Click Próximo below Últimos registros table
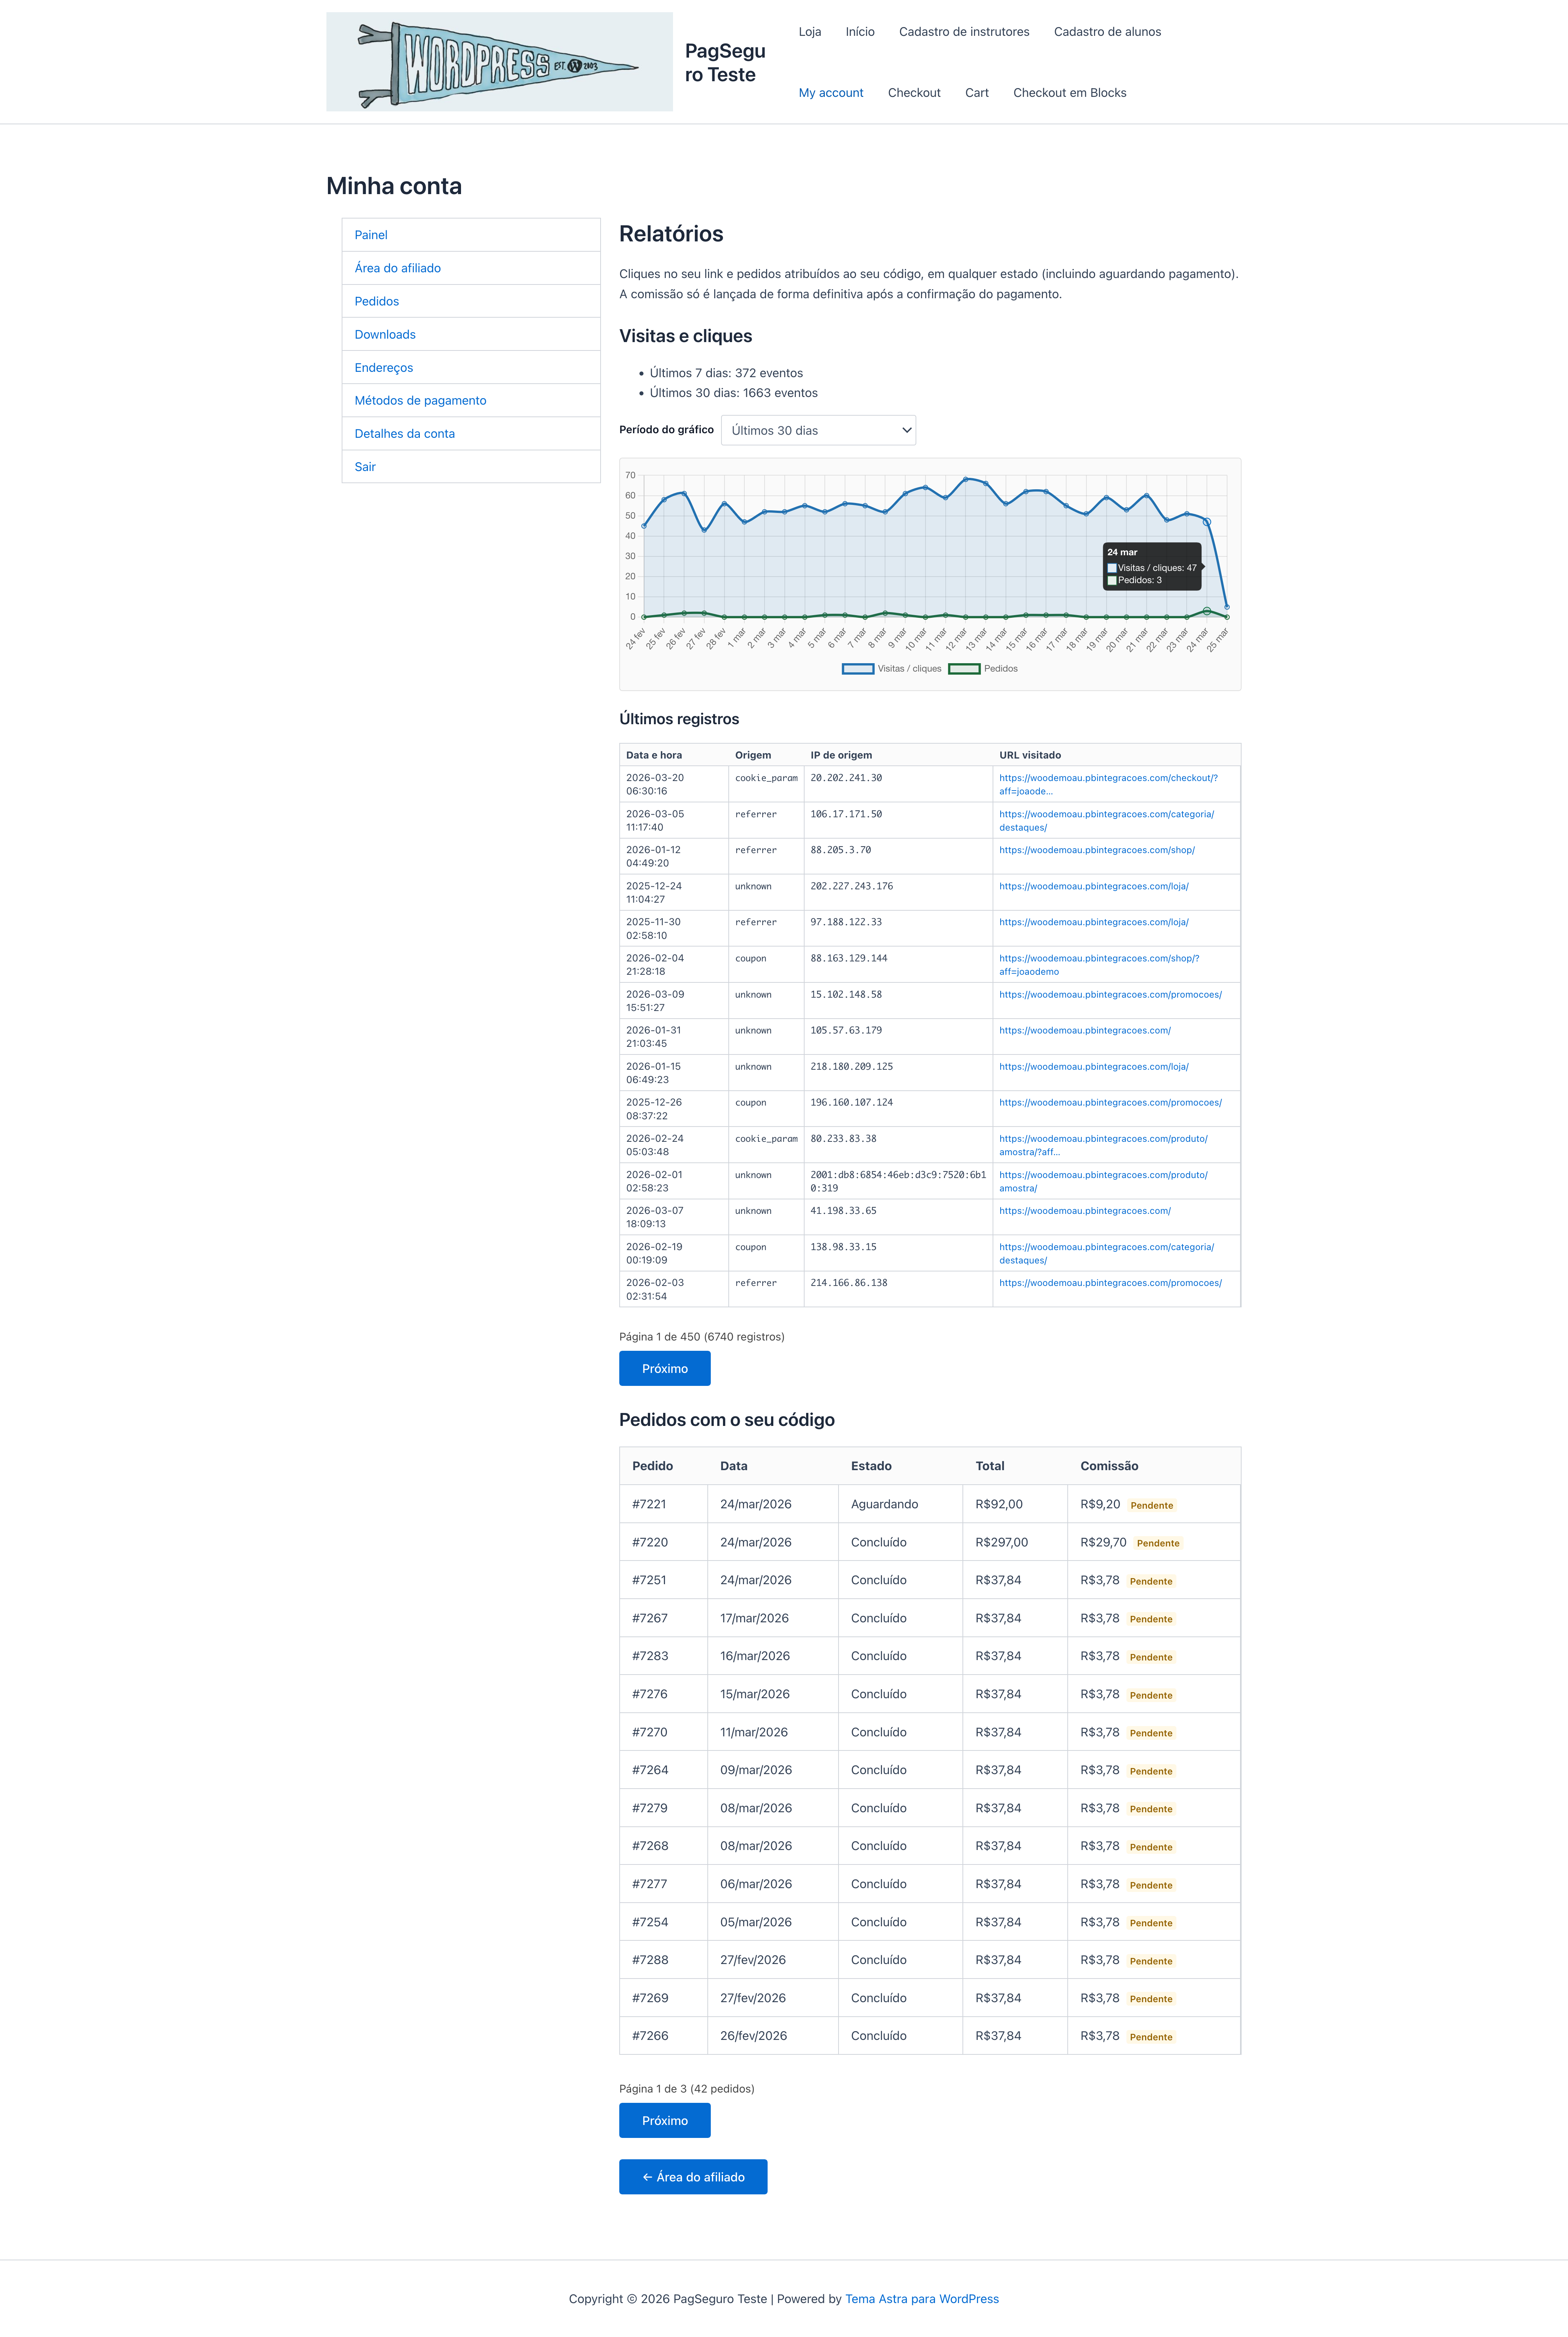This screenshot has height=2337, width=1568. pyautogui.click(x=665, y=1368)
